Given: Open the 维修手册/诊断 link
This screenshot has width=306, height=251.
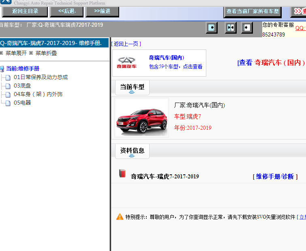Looking at the screenshot, I should [x=275, y=176].
